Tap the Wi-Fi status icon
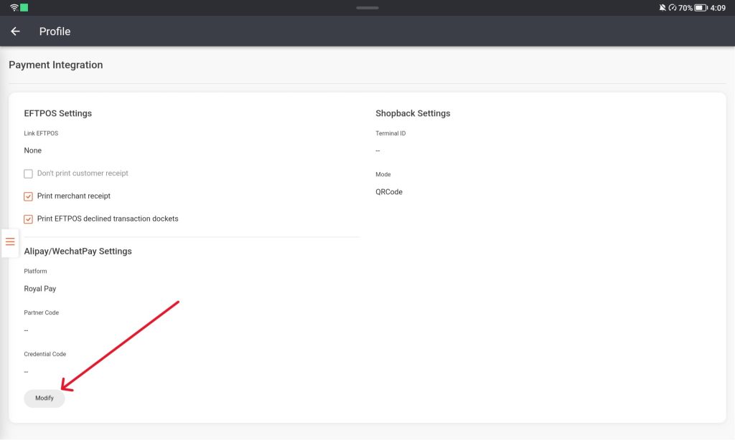The width and height of the screenshot is (735, 440). tap(14, 7)
